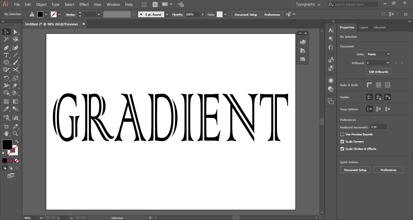Open the Color Guide panel in floating dock
Viewport: 413px width, 220px height.
pyautogui.click(x=303, y=51)
